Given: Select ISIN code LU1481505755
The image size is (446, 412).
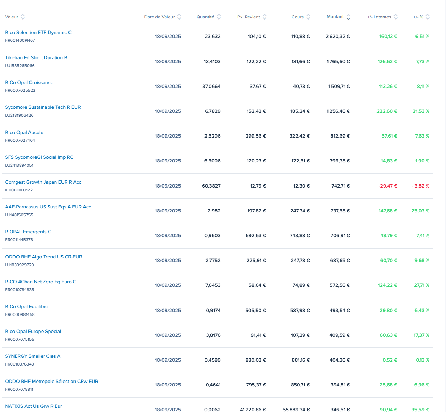Looking at the screenshot, I should (19, 215).
